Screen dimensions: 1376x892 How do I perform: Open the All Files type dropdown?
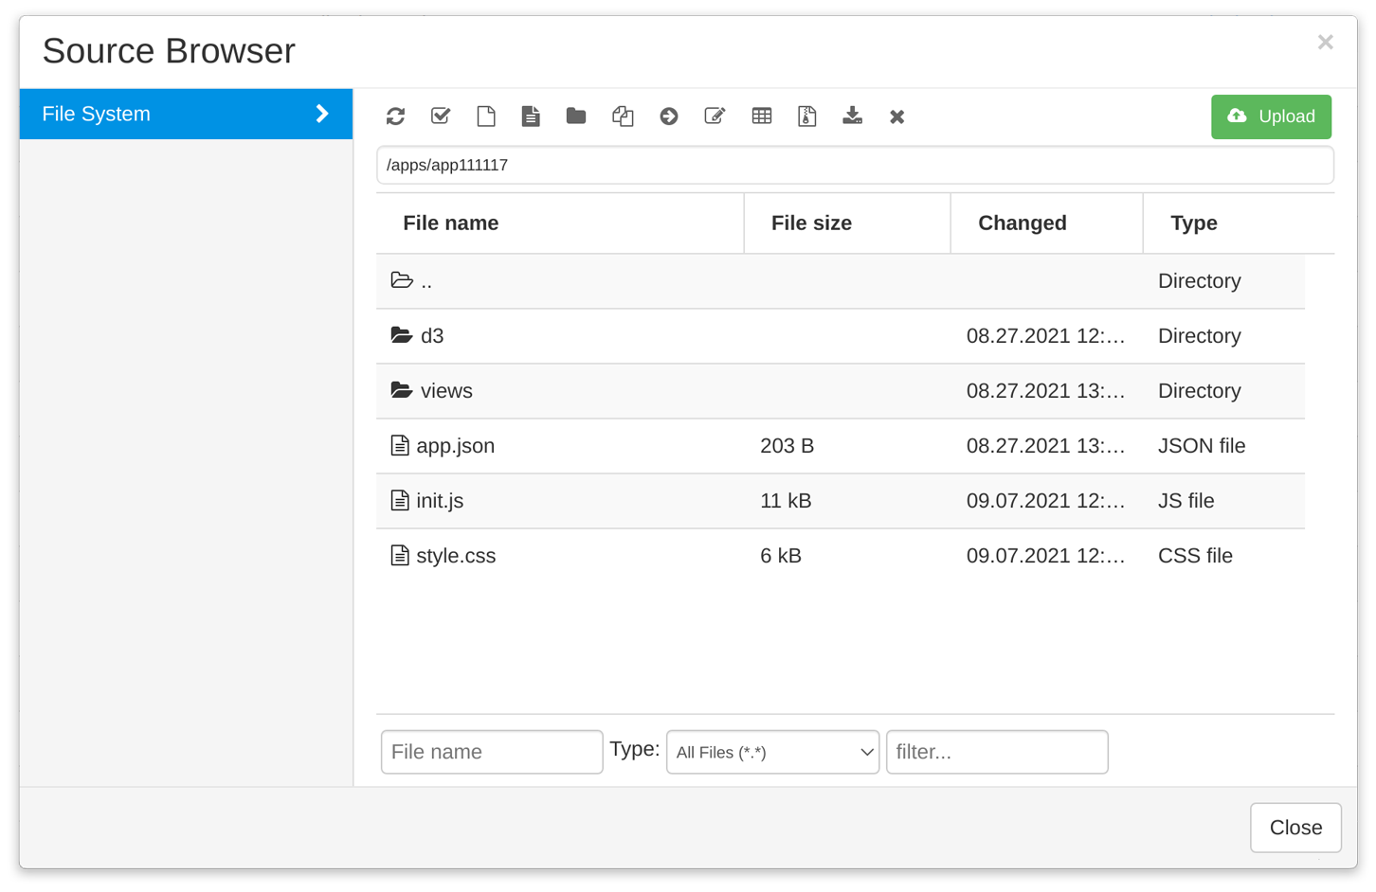pyautogui.click(x=772, y=752)
